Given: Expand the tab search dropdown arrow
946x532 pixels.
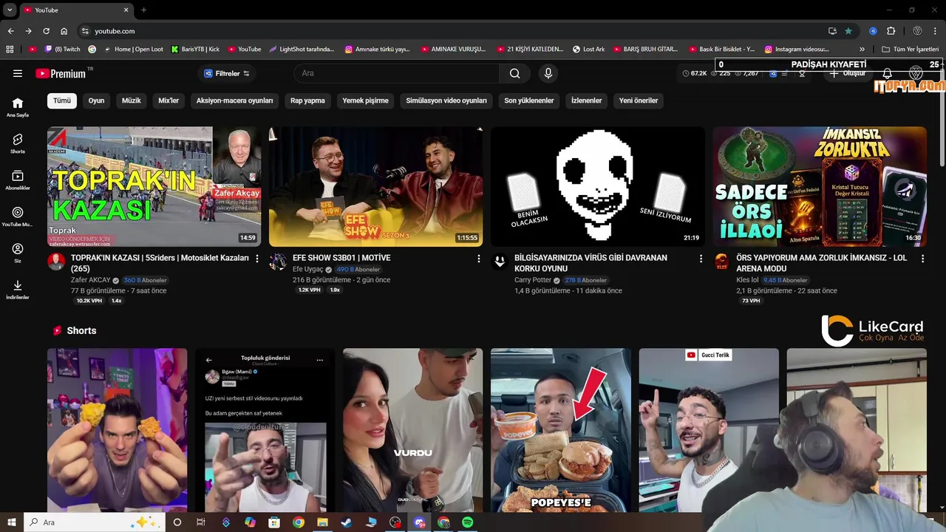Looking at the screenshot, I should 10,10.
